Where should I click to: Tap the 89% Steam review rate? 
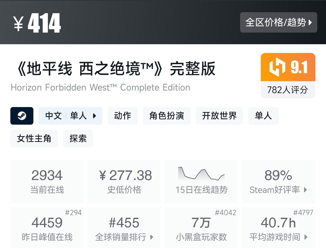tap(278, 175)
